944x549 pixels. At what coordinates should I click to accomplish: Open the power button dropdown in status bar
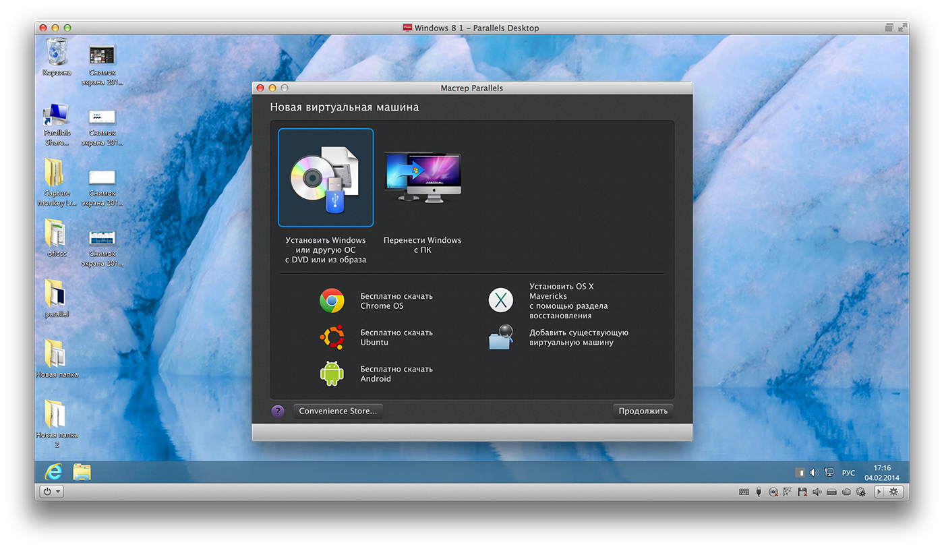click(x=52, y=492)
